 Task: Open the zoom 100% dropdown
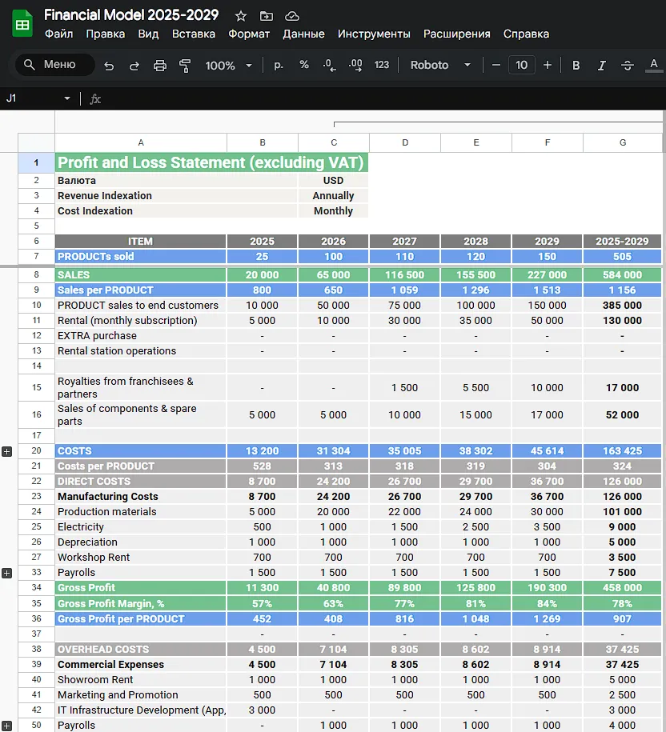pyautogui.click(x=228, y=66)
